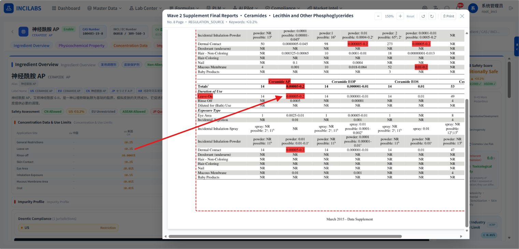Open the settings gear icon
Viewport: 519px width, 249px height.
click(425, 8)
